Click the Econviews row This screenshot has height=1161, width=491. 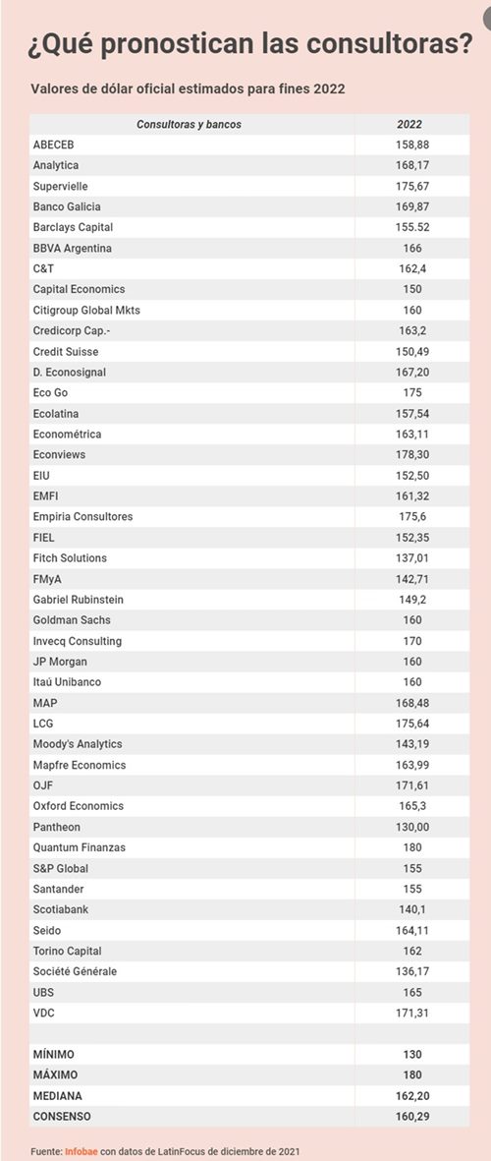pos(249,454)
